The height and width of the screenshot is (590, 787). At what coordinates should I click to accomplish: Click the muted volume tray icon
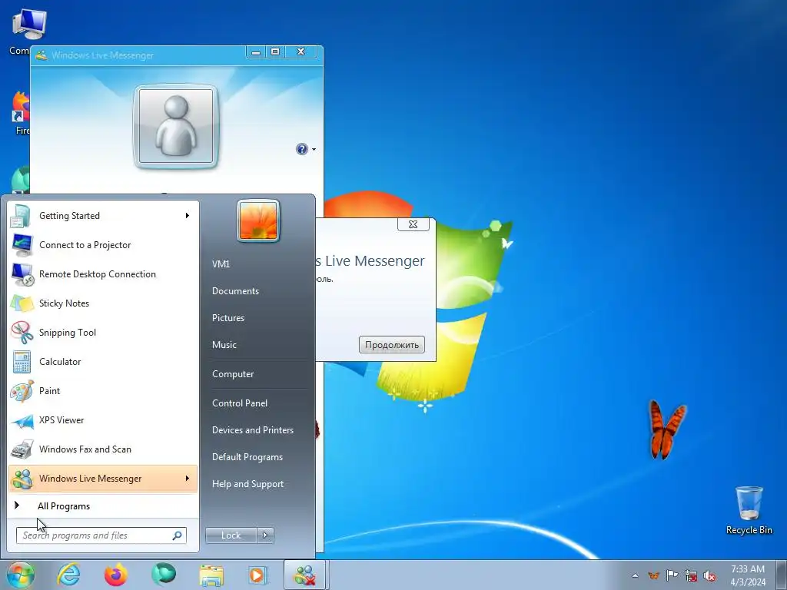[709, 576]
